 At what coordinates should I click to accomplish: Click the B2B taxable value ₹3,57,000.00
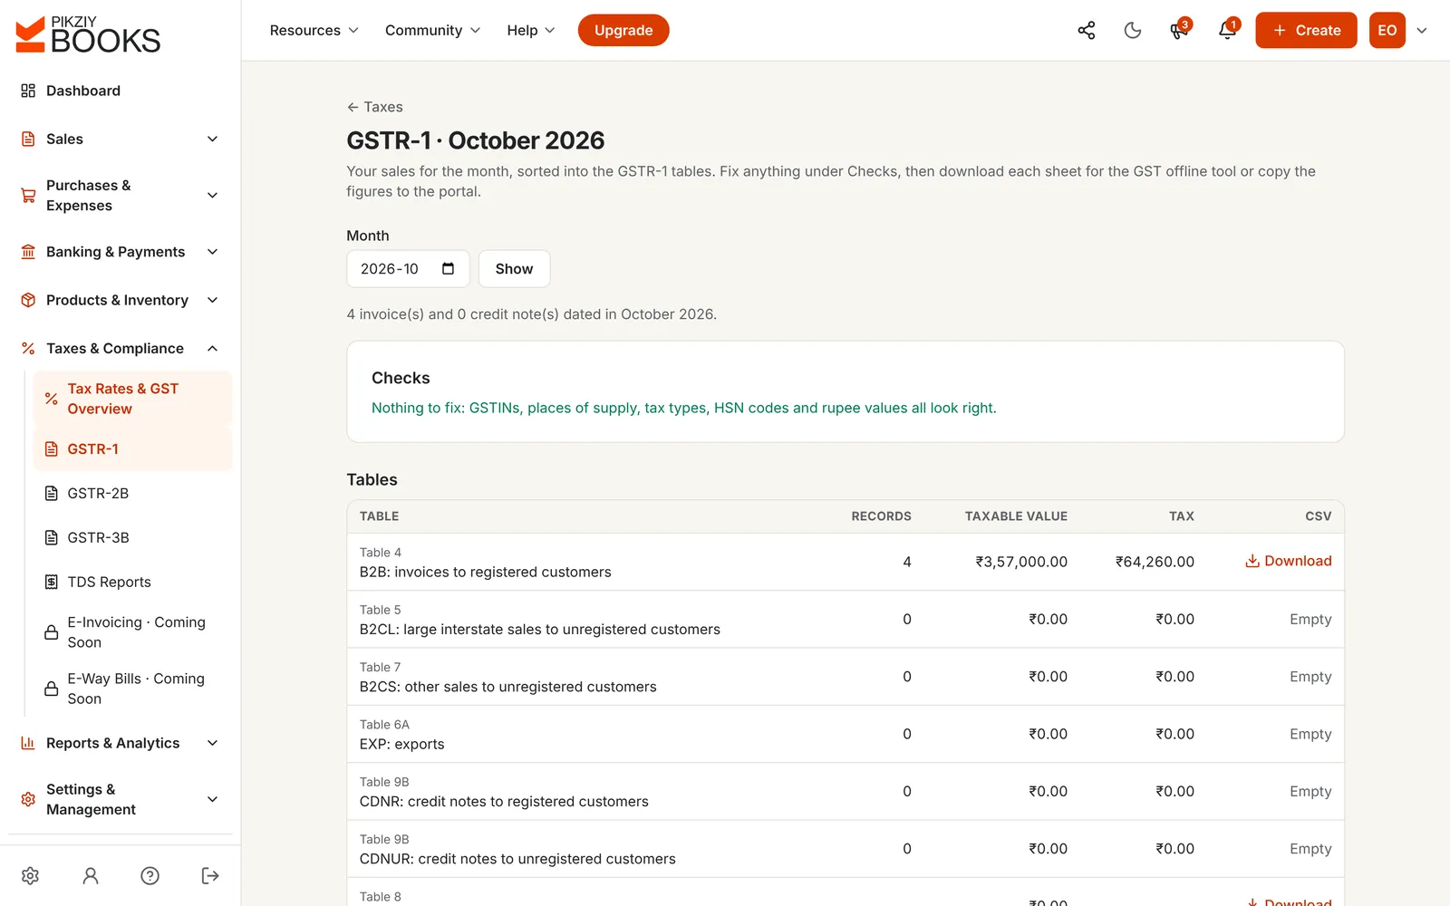(x=1021, y=562)
